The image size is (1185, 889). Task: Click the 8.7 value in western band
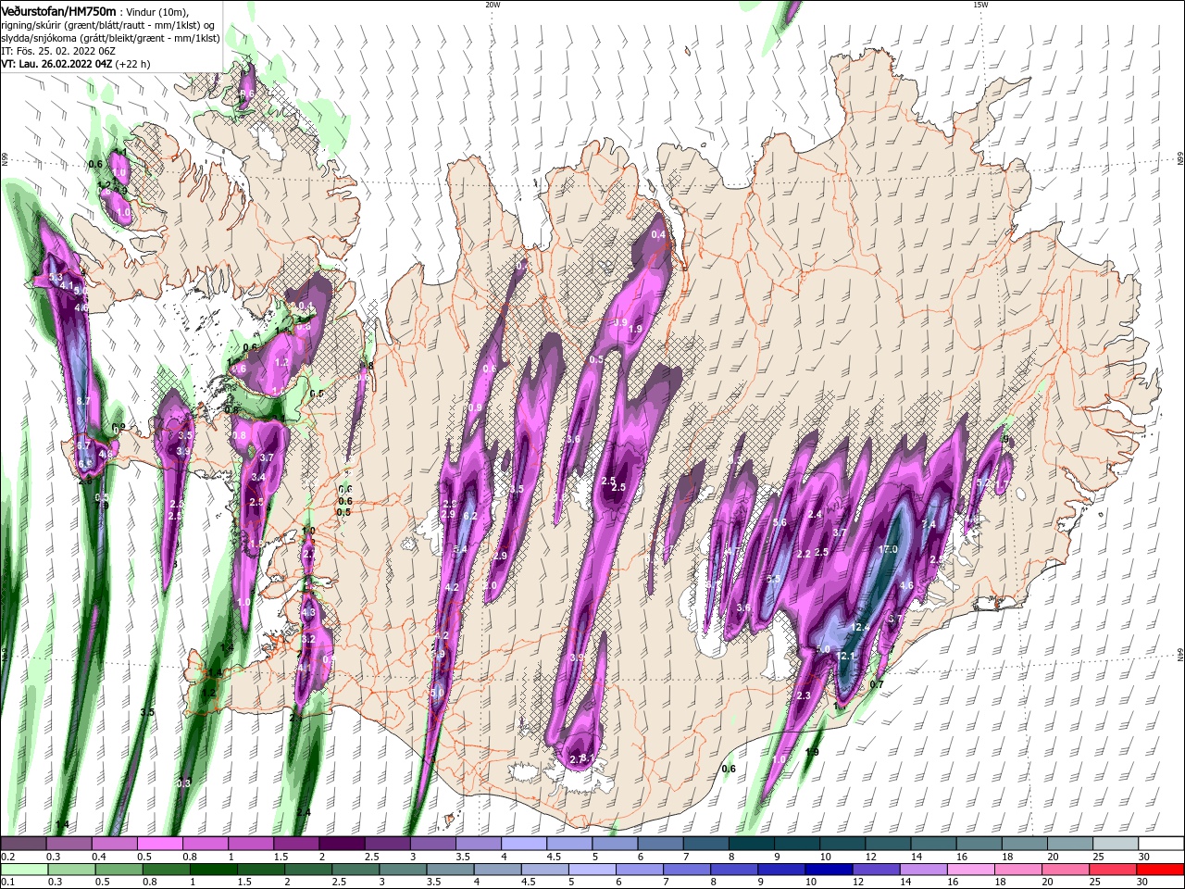pyautogui.click(x=82, y=401)
